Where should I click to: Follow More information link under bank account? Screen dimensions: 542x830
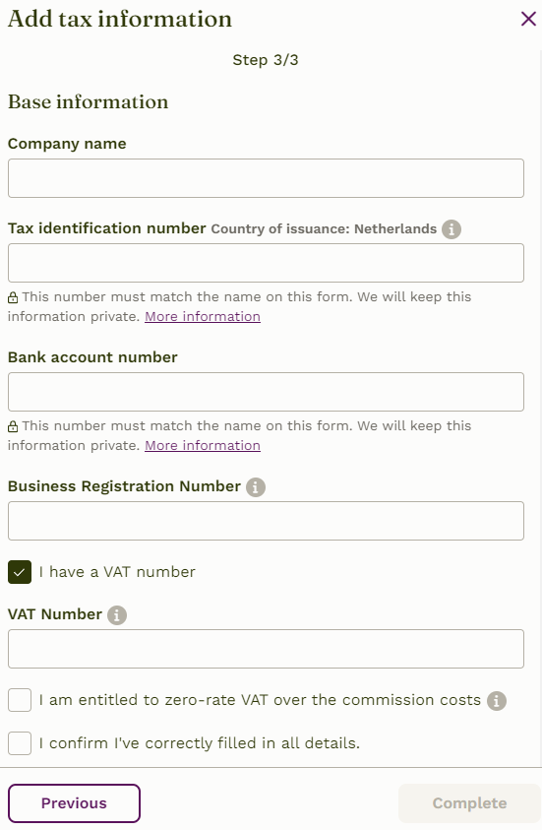pos(203,446)
